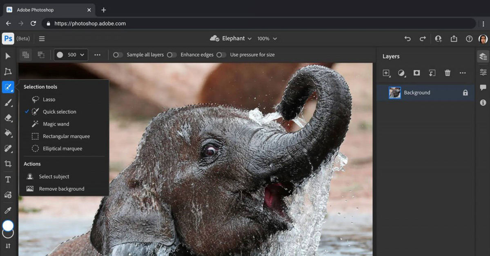Select the Eraser tool

click(x=8, y=118)
